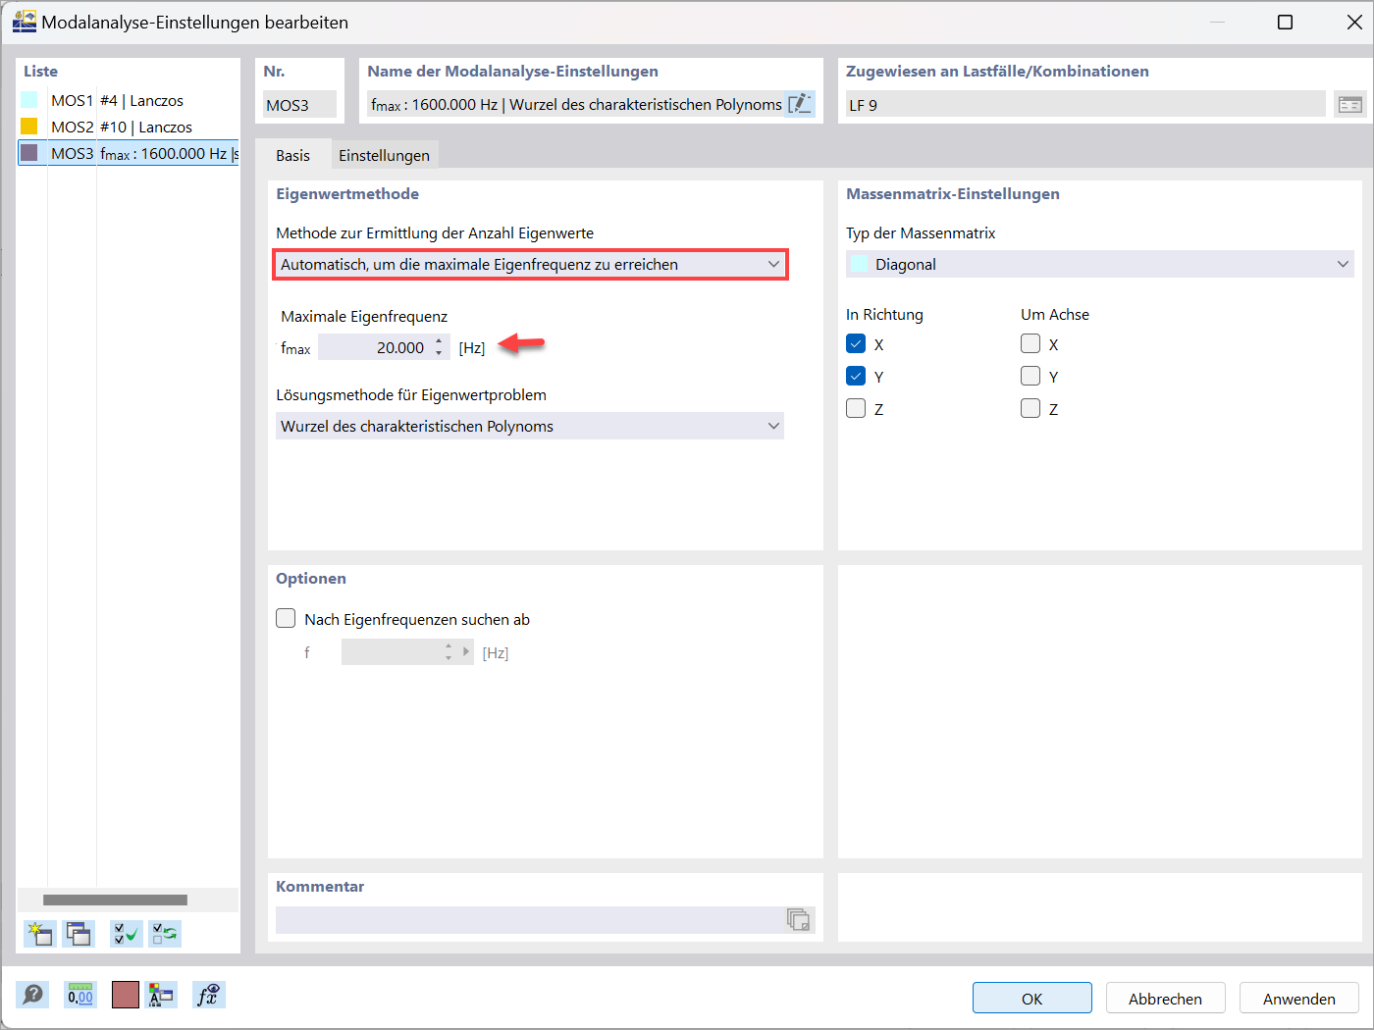1374x1030 pixels.
Task: Click the edit name pencil icon
Action: [801, 104]
